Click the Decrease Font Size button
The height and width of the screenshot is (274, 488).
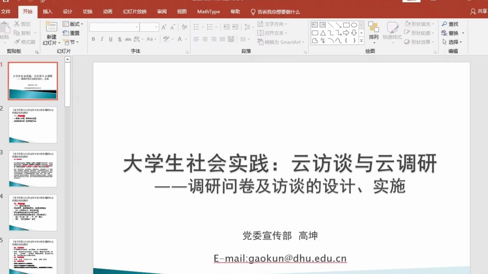point(172,27)
